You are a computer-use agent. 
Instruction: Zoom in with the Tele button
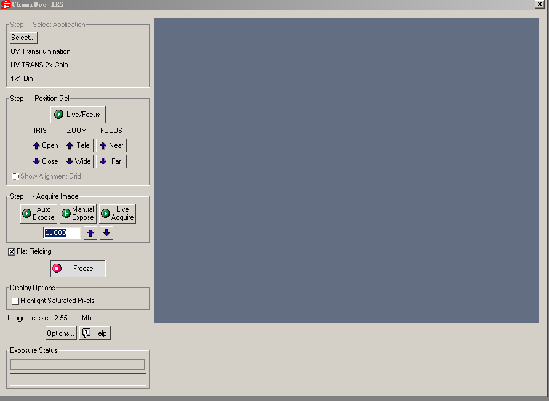[x=78, y=145]
